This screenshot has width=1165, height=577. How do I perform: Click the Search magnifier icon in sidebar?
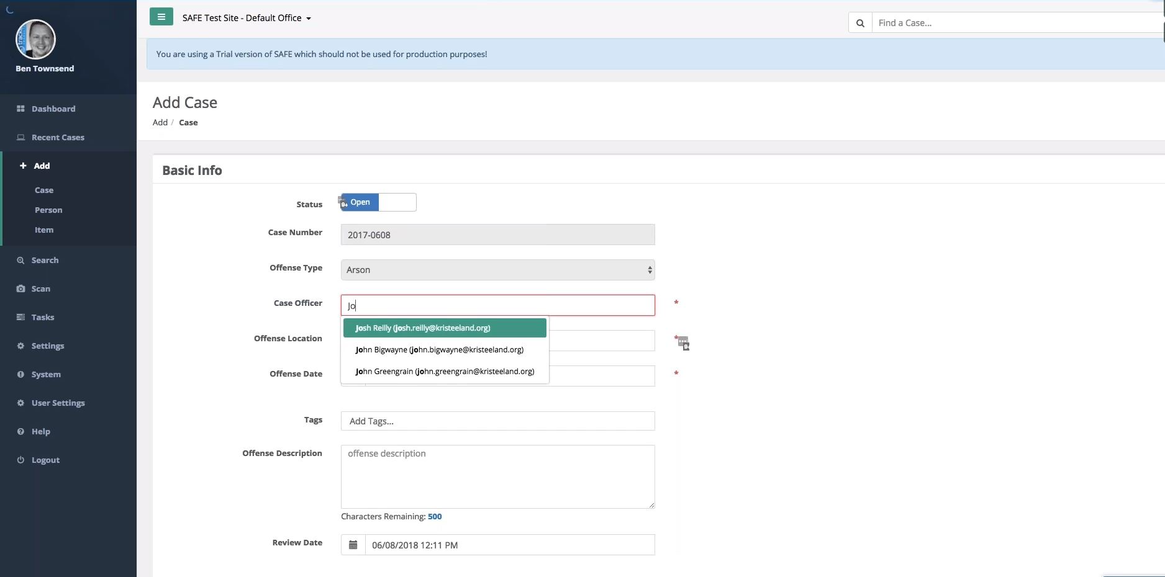tap(20, 260)
